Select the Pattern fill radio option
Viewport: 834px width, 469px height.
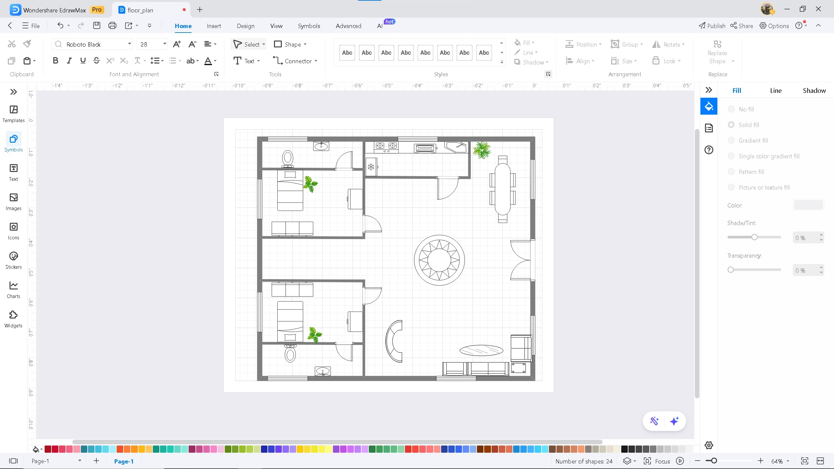pos(731,172)
